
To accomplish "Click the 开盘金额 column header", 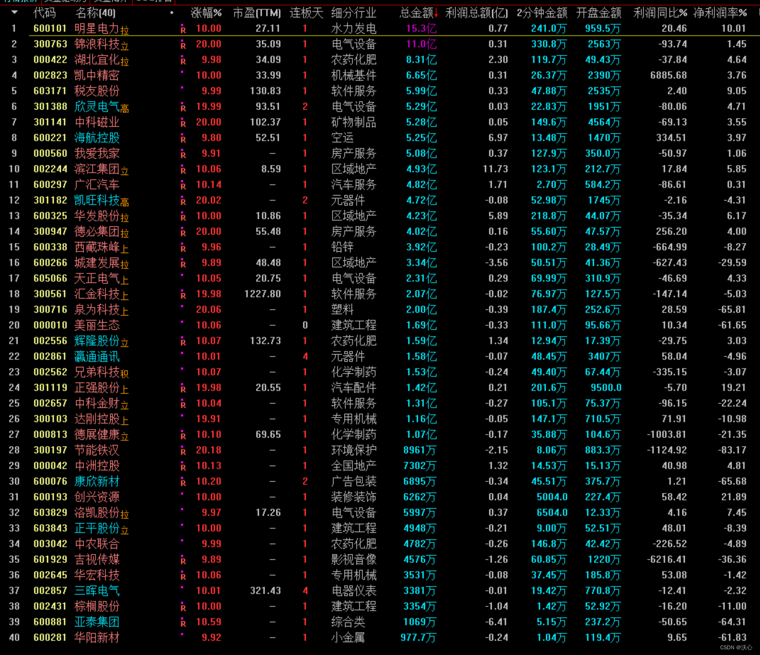I will click(599, 13).
